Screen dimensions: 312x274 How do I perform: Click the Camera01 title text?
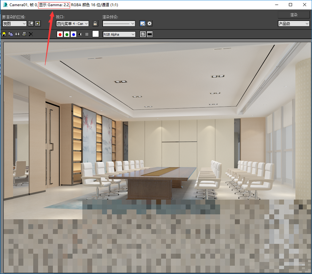pyautogui.click(x=18, y=5)
